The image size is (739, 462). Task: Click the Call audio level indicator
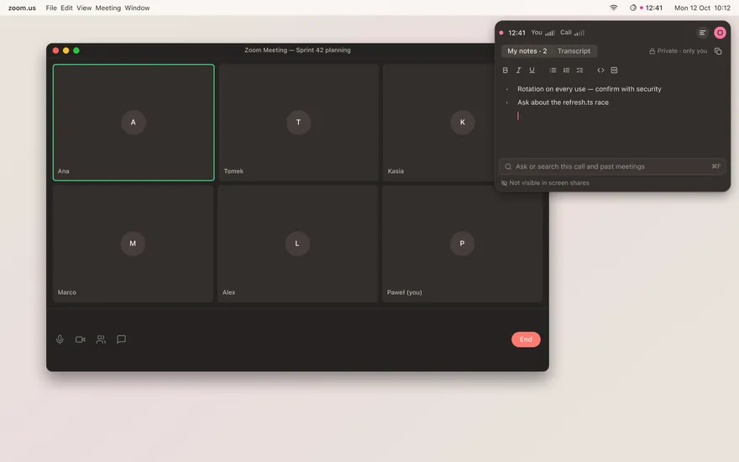572,33
